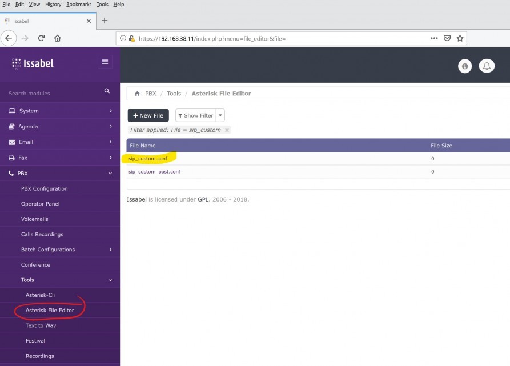Bookmark this page with the star icon
This screenshot has width=510, height=366.
point(460,38)
